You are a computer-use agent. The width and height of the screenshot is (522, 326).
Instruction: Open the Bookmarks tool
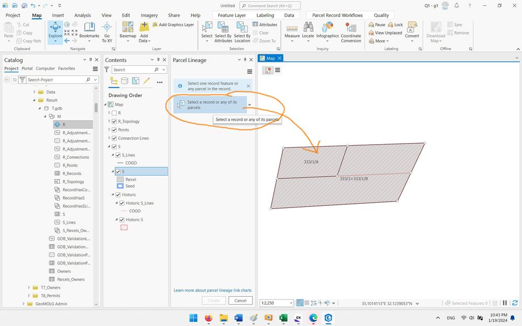(89, 31)
